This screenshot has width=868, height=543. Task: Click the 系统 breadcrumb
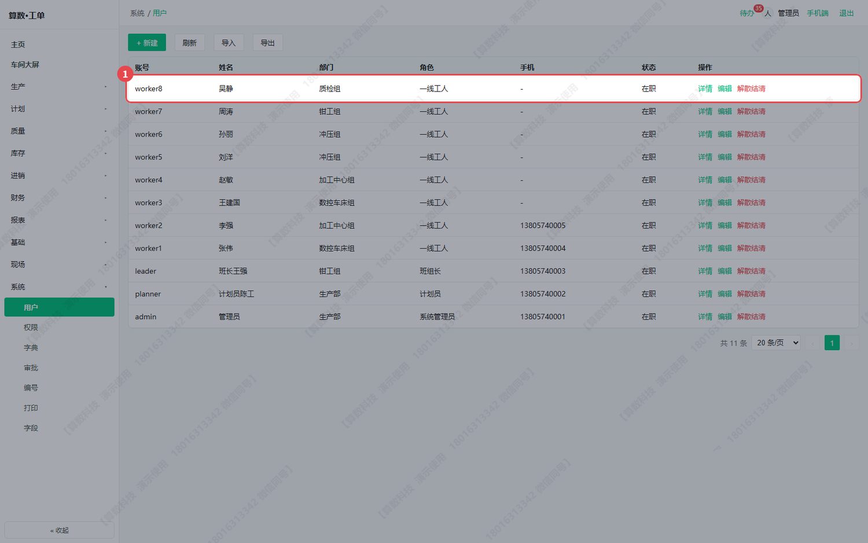coord(137,13)
